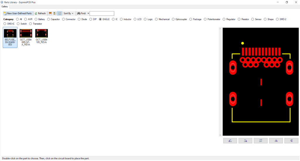Select the Sensor category radio button
Viewport: 300px width, 161px height.
click(253, 19)
